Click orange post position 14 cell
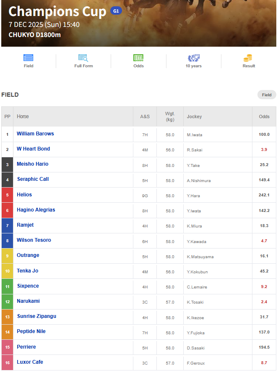Viewport: 278px width, 373px height. click(8, 332)
